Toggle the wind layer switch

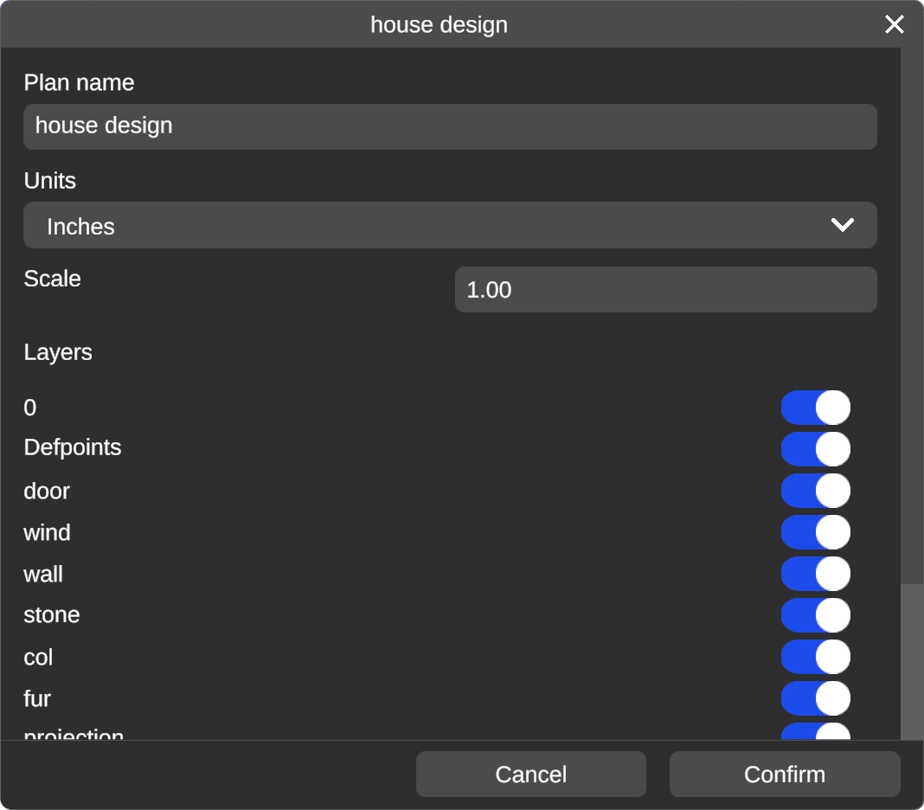(815, 532)
